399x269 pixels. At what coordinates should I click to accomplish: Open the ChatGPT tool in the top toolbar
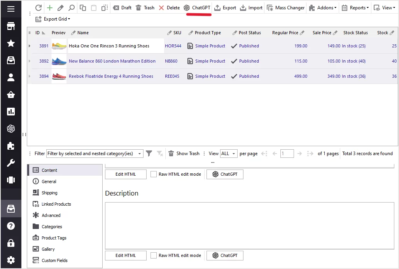tap(197, 8)
